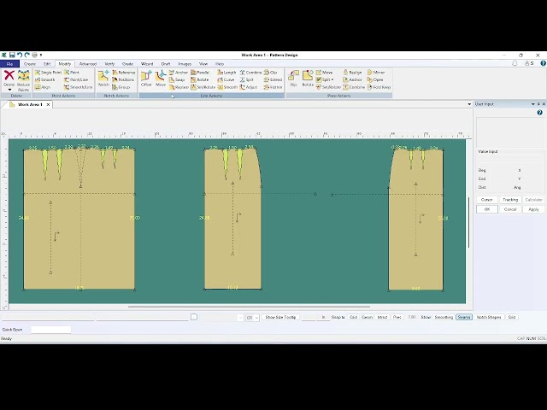Viewport: 547px width, 410px height.
Task: Click the Apply button
Action: coord(533,209)
